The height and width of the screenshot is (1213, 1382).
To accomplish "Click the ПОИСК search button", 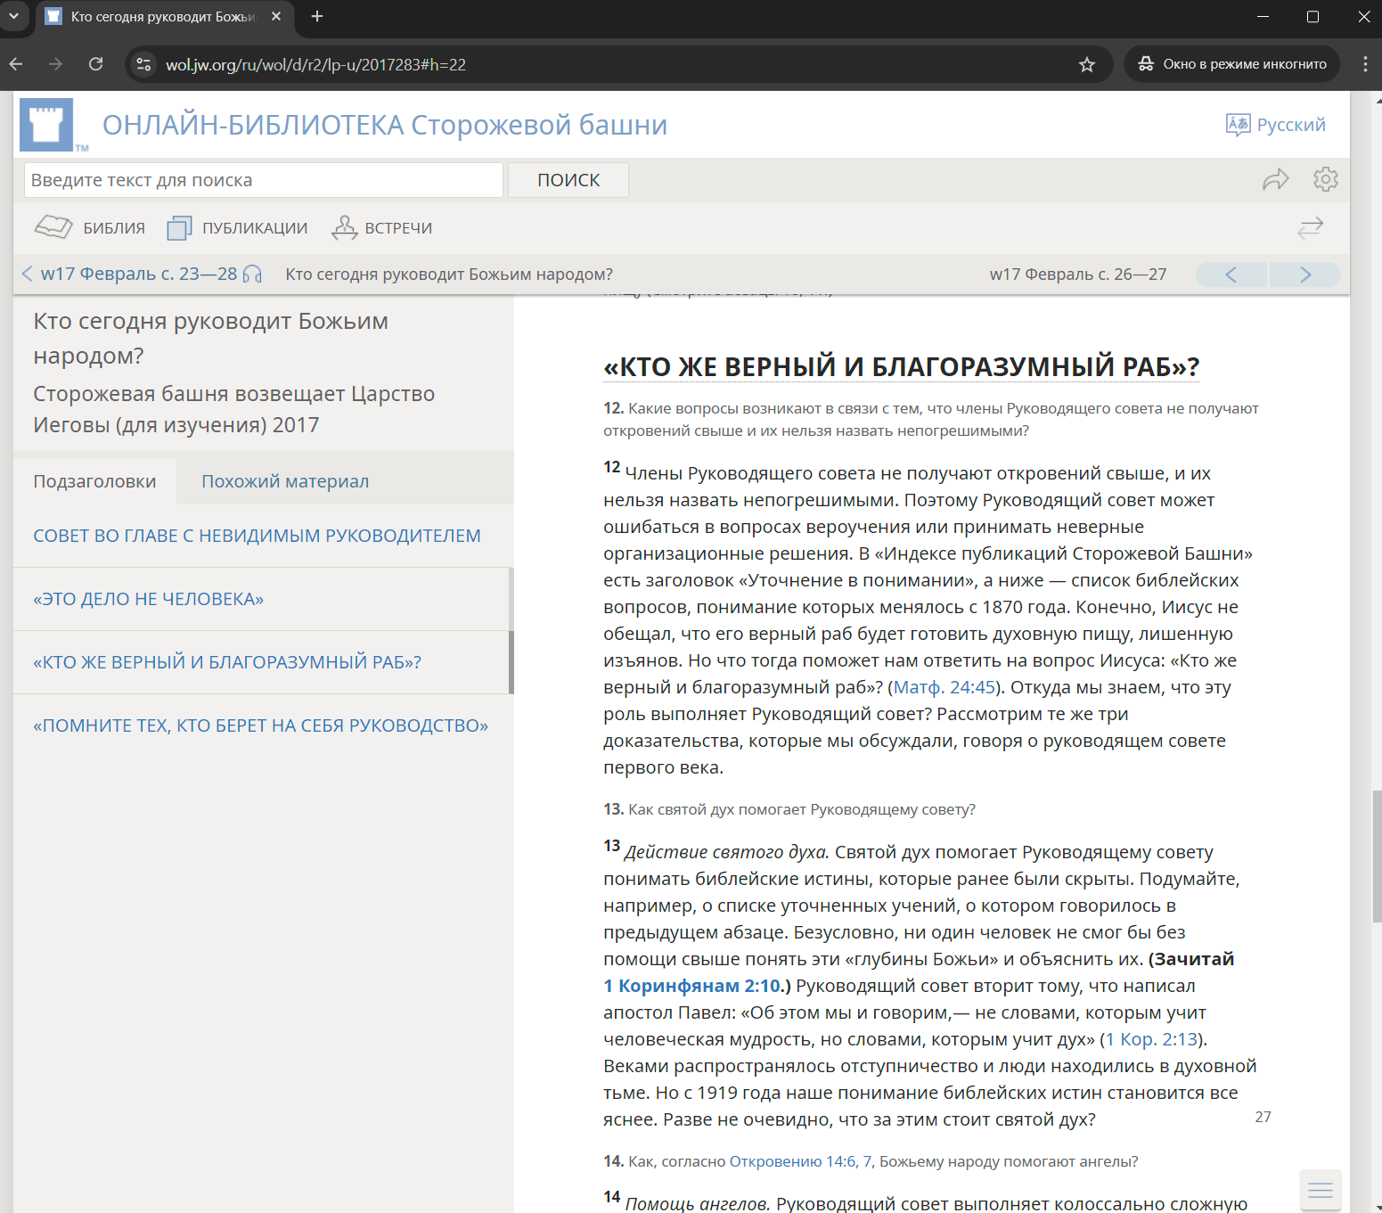I will pos(568,180).
